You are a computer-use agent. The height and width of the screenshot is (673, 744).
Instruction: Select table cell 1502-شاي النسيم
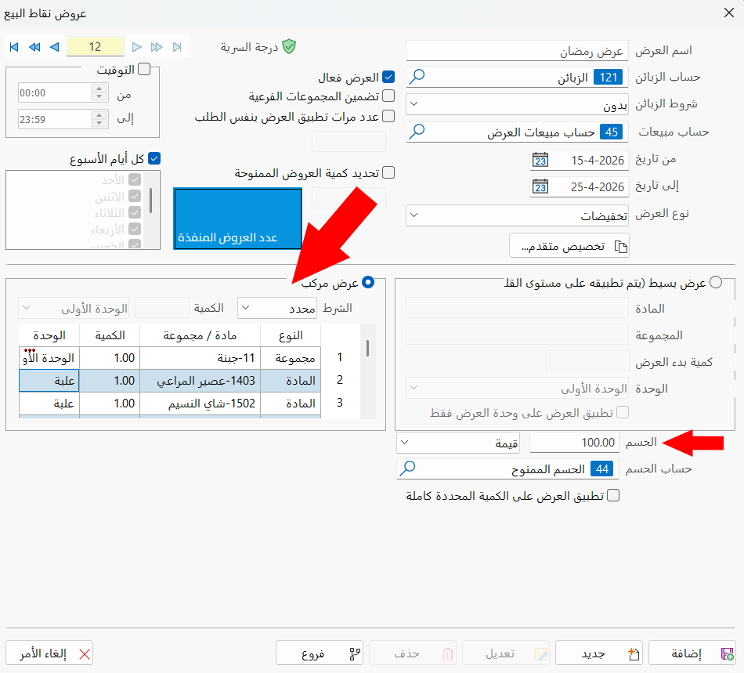click(x=200, y=403)
